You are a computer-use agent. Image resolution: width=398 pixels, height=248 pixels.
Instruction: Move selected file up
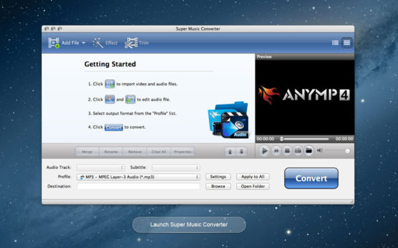click(230, 151)
